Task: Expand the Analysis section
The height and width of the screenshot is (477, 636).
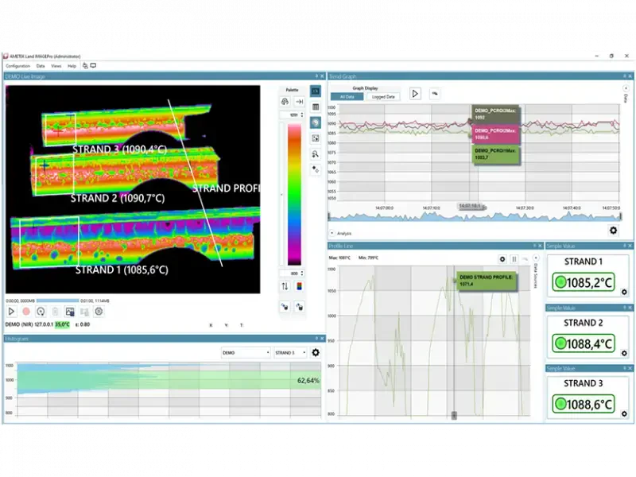Action: [332, 233]
